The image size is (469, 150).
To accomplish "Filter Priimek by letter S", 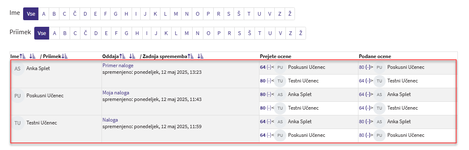I will click(x=239, y=33).
